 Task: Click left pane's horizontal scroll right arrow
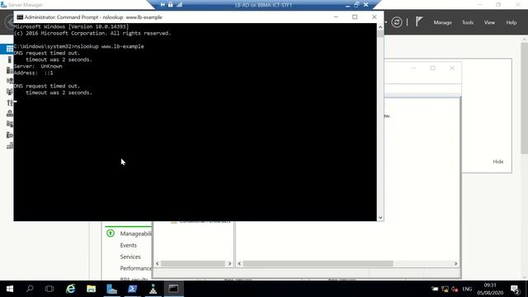tap(229, 264)
